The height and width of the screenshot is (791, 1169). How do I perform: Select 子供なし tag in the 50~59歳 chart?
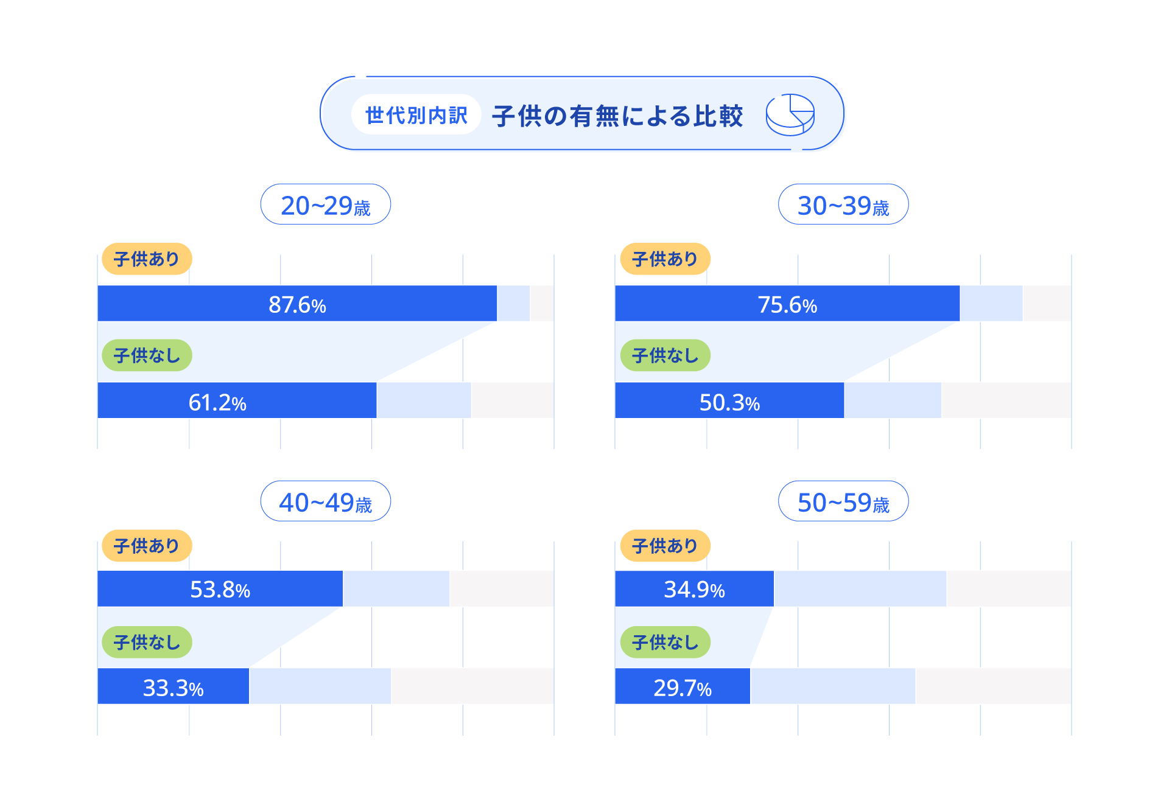pos(665,642)
